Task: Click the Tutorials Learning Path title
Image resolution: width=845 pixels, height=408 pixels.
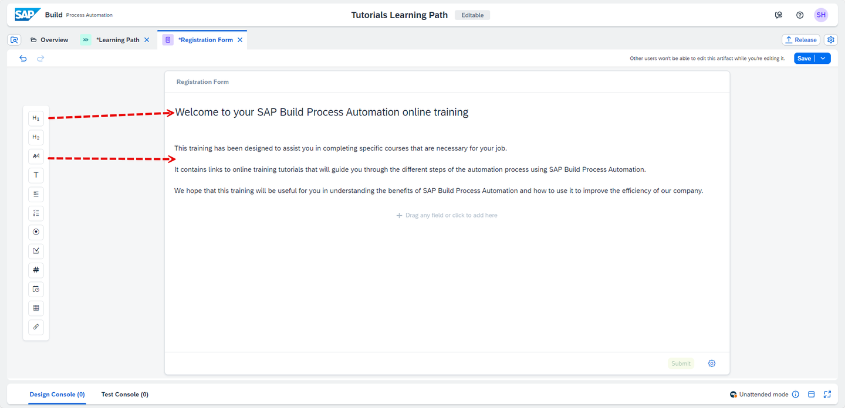Action: coord(400,15)
